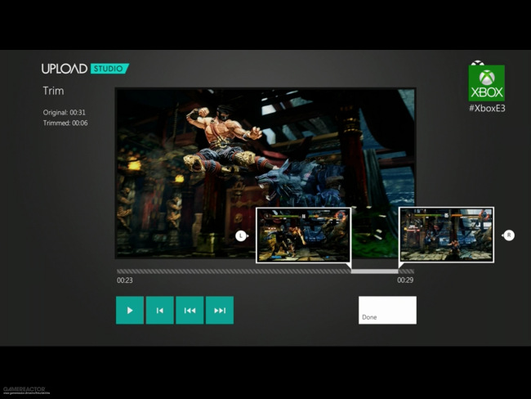Select the L left-stick trim icon
This screenshot has height=399, width=531.
click(x=241, y=235)
